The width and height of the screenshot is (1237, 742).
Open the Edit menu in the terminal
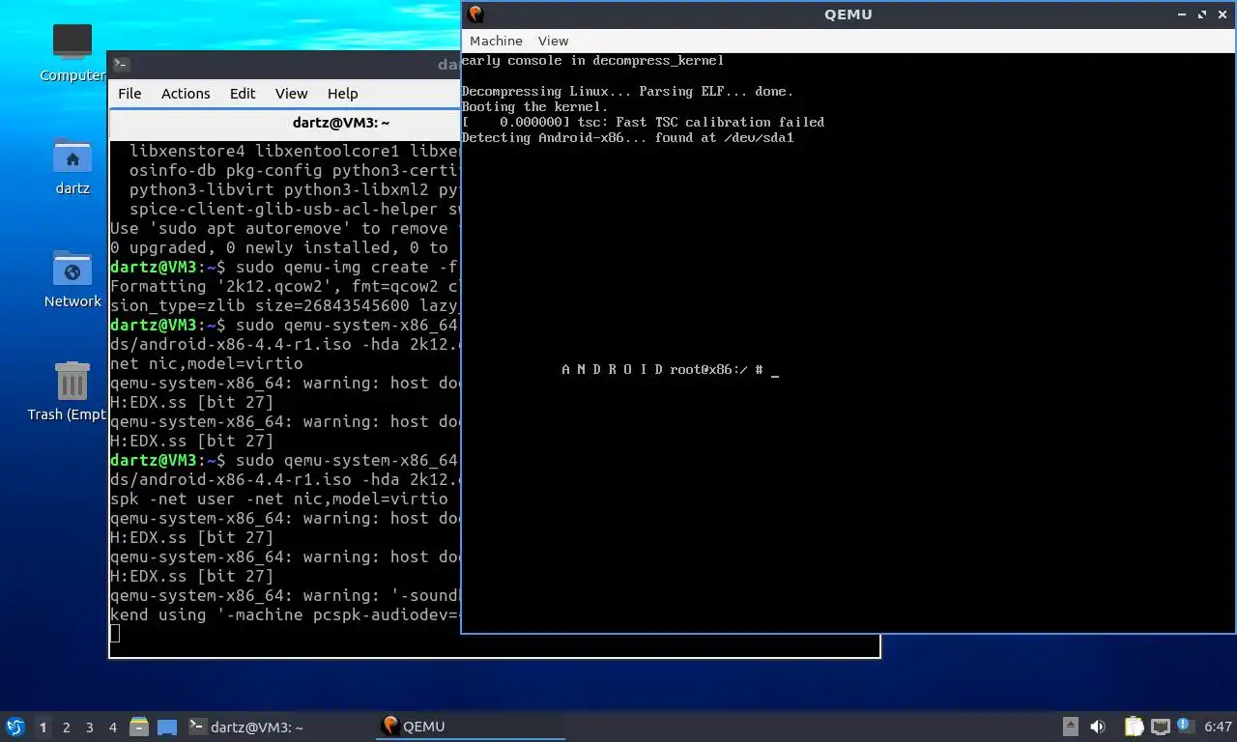[243, 93]
